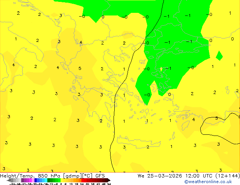Click the GFS model label
Screen dimensions: 240x185
click(100, 176)
